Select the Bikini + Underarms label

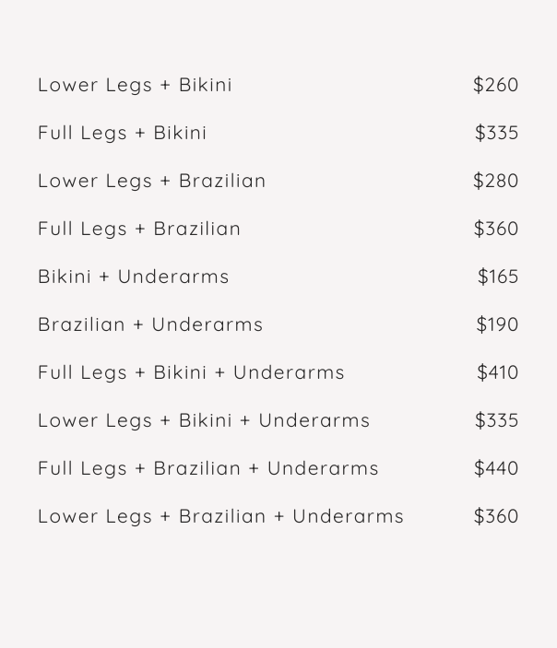point(133,277)
